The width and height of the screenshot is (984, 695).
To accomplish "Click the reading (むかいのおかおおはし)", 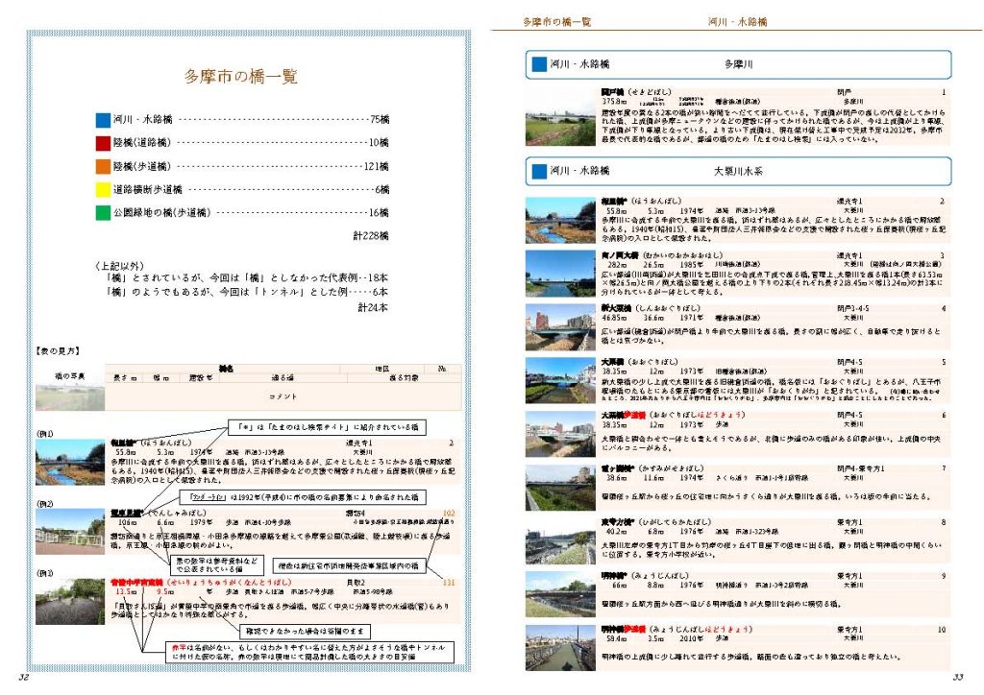I will click(x=682, y=255).
